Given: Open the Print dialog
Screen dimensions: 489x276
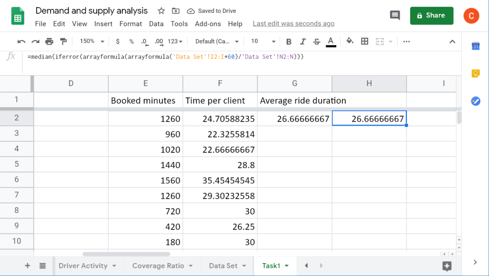Looking at the screenshot, I should [49, 42].
